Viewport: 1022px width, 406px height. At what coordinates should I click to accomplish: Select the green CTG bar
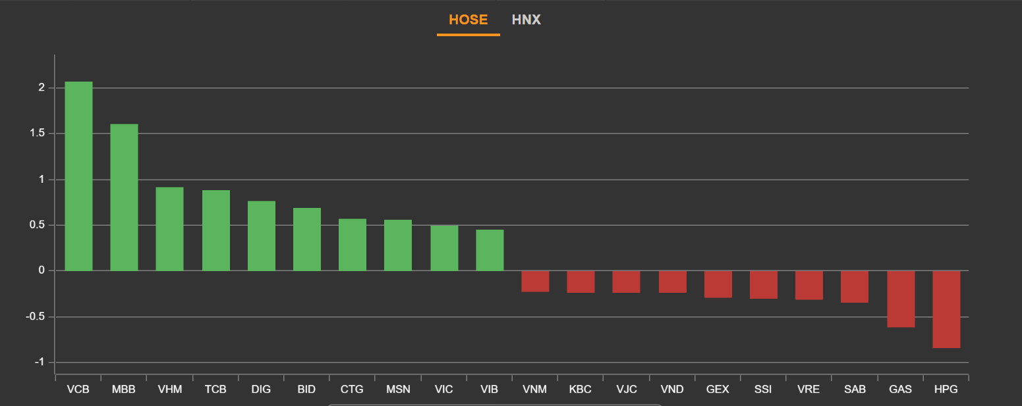click(352, 245)
